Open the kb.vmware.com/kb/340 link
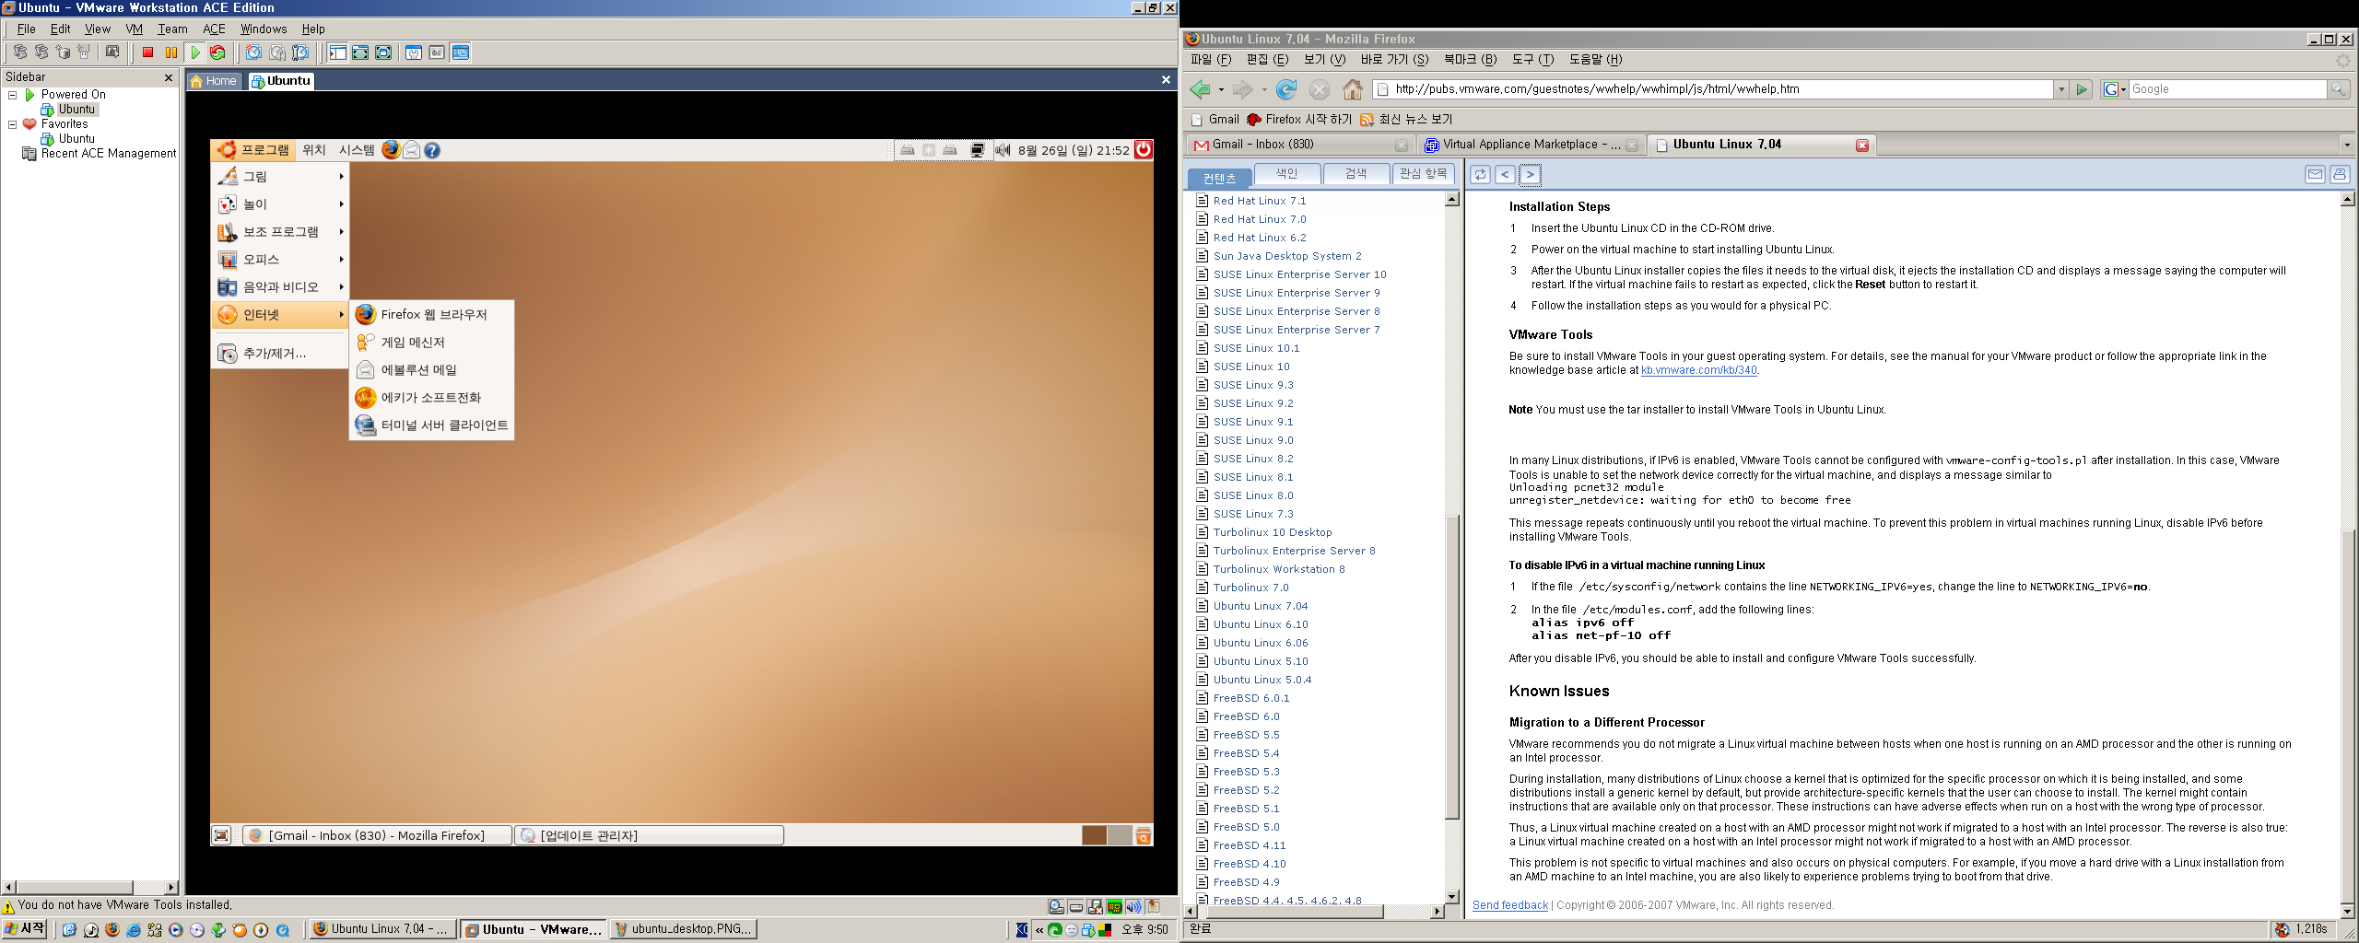This screenshot has height=943, width=2359. (x=1698, y=370)
